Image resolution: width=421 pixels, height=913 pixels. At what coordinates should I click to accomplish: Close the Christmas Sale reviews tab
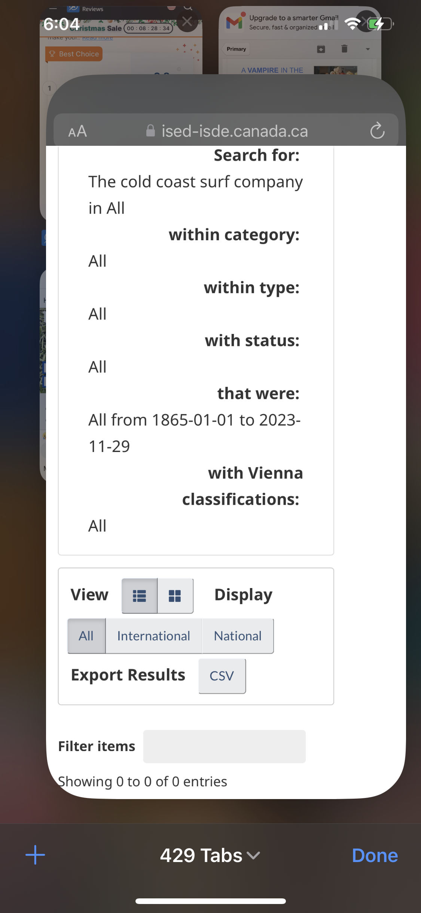(187, 22)
